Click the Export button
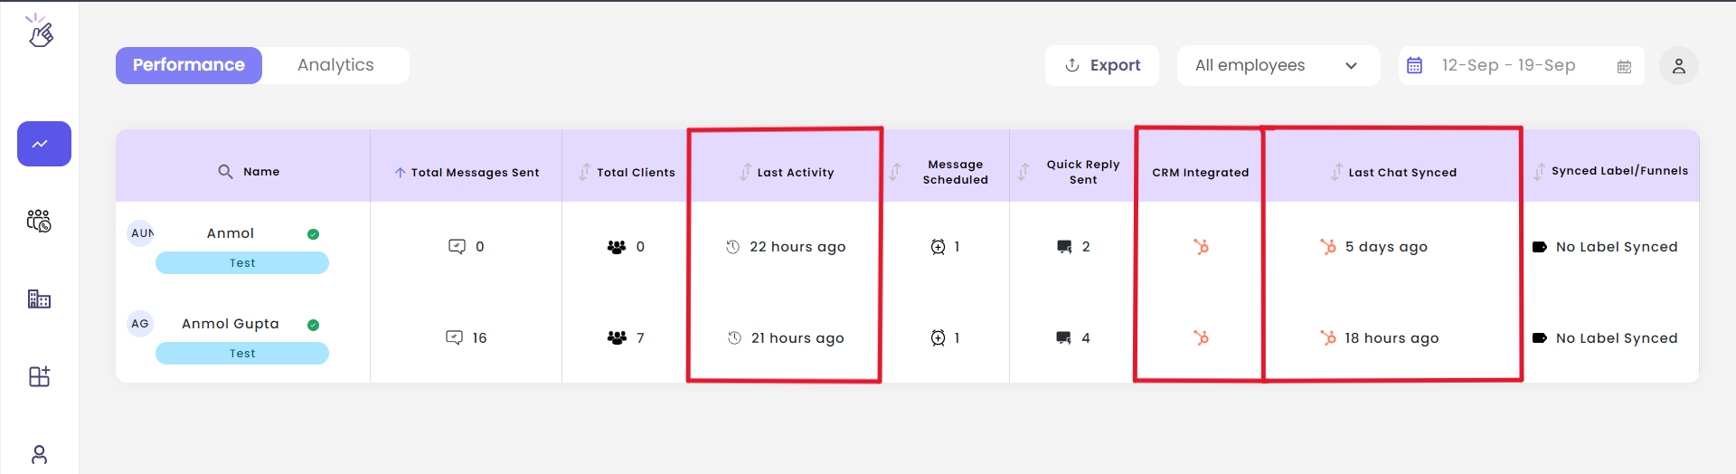 tap(1102, 65)
